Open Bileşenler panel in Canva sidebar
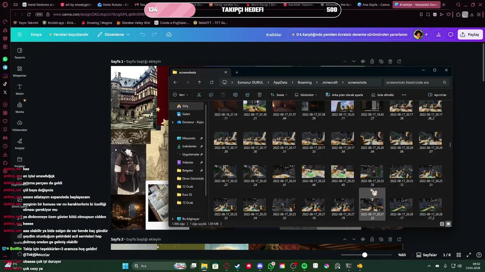This screenshot has height=272, width=485. [20, 71]
